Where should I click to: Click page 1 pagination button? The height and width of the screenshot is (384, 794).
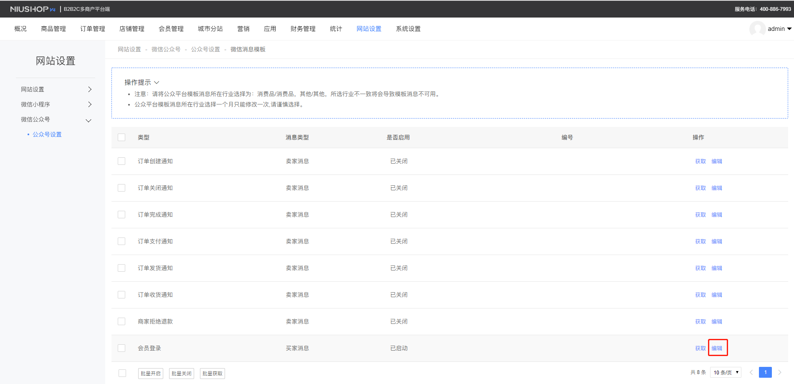point(765,372)
